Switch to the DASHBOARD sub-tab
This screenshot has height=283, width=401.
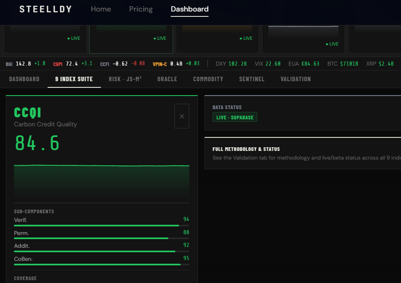pos(24,79)
